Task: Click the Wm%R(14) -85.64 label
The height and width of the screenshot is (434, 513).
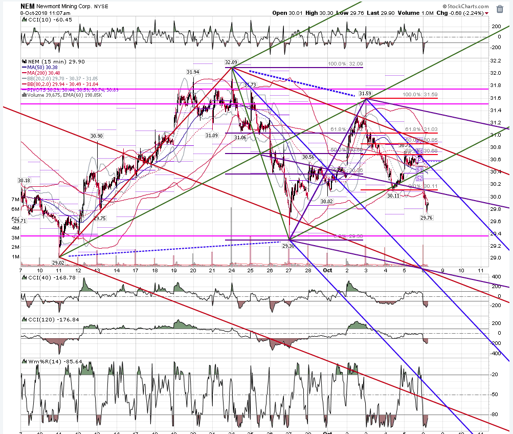Action: [55, 361]
